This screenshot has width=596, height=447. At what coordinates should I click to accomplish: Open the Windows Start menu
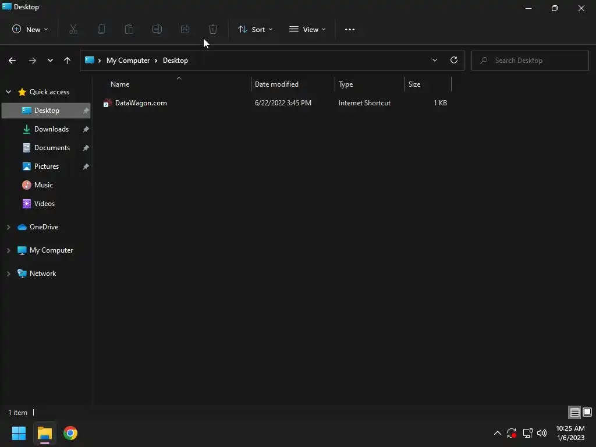pos(19,433)
